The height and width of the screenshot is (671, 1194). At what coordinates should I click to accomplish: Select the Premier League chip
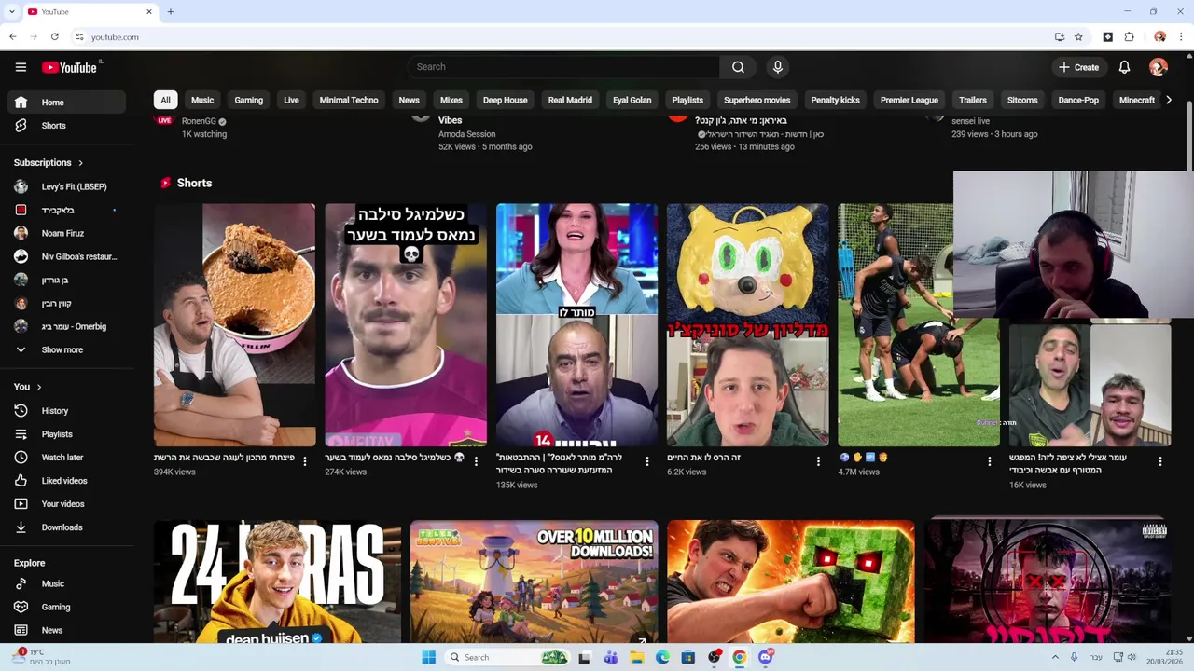(909, 100)
